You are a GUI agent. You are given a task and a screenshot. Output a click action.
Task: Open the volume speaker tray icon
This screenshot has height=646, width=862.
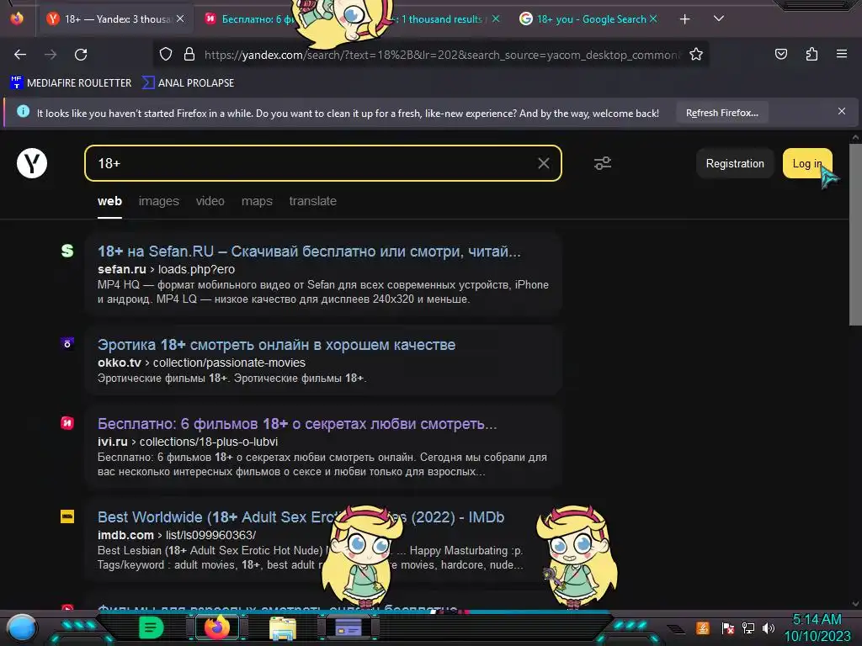(x=769, y=627)
